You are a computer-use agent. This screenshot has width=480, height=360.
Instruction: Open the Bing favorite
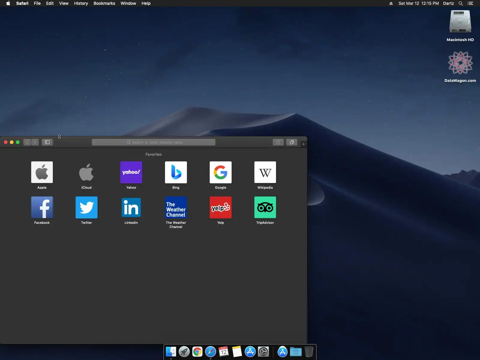tap(176, 172)
